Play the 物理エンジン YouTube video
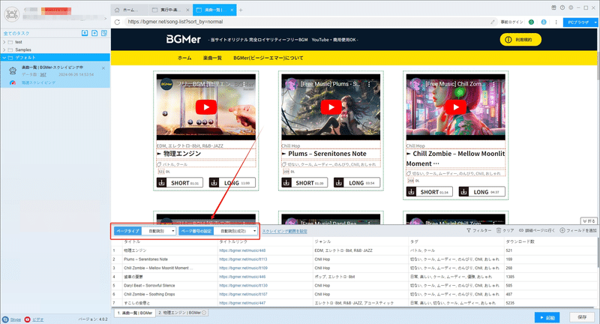Image resolution: width=600 pixels, height=324 pixels. [205, 107]
